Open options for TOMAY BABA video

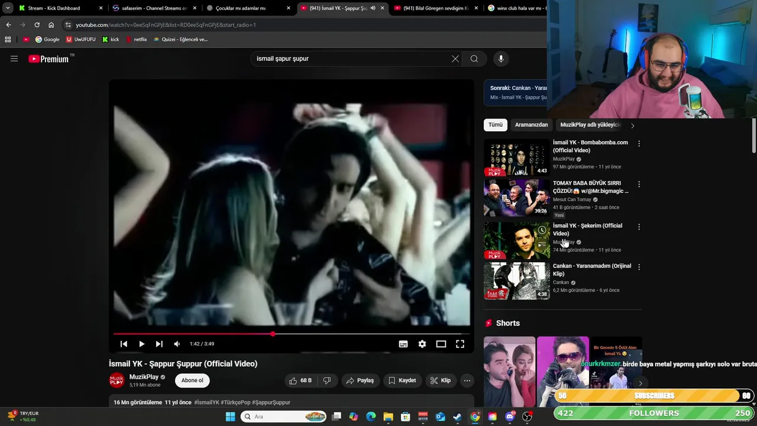pos(639,184)
